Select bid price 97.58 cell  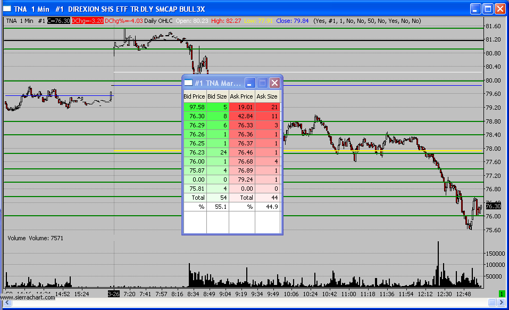point(195,107)
